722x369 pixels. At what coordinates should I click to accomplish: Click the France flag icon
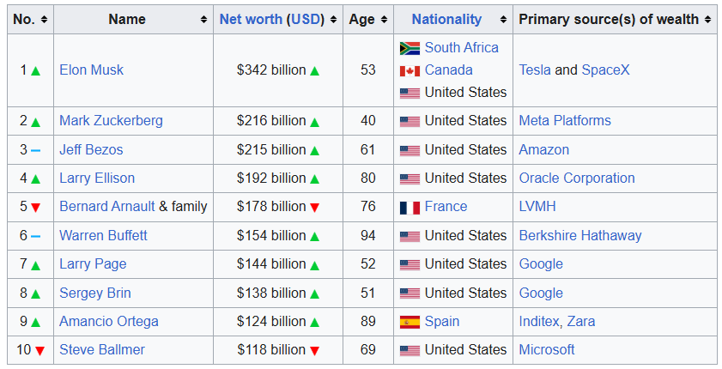click(410, 207)
